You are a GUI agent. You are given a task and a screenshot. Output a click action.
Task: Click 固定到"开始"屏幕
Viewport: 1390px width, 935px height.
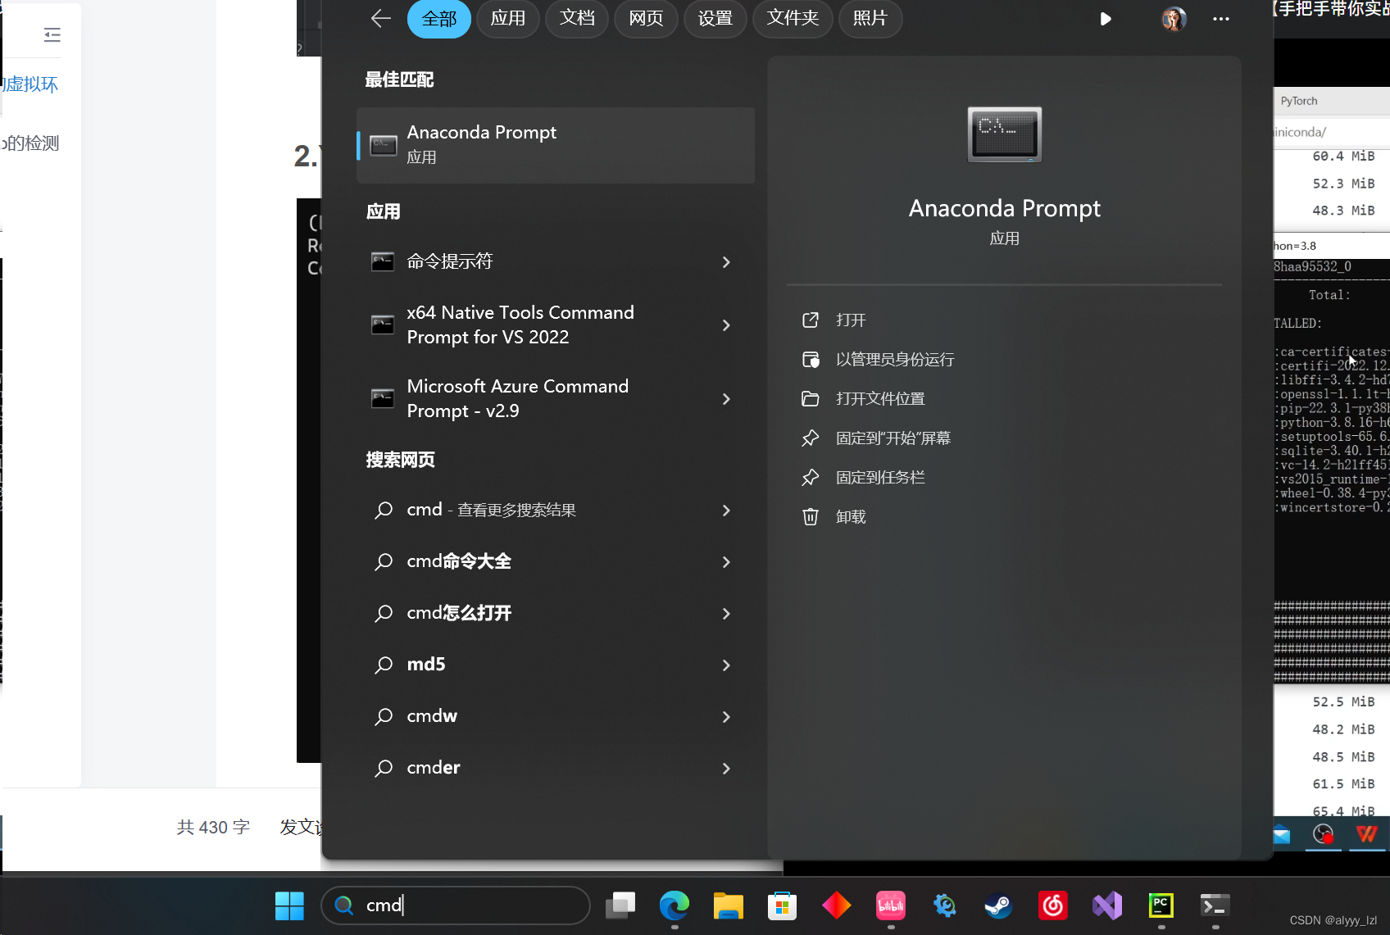click(x=893, y=438)
